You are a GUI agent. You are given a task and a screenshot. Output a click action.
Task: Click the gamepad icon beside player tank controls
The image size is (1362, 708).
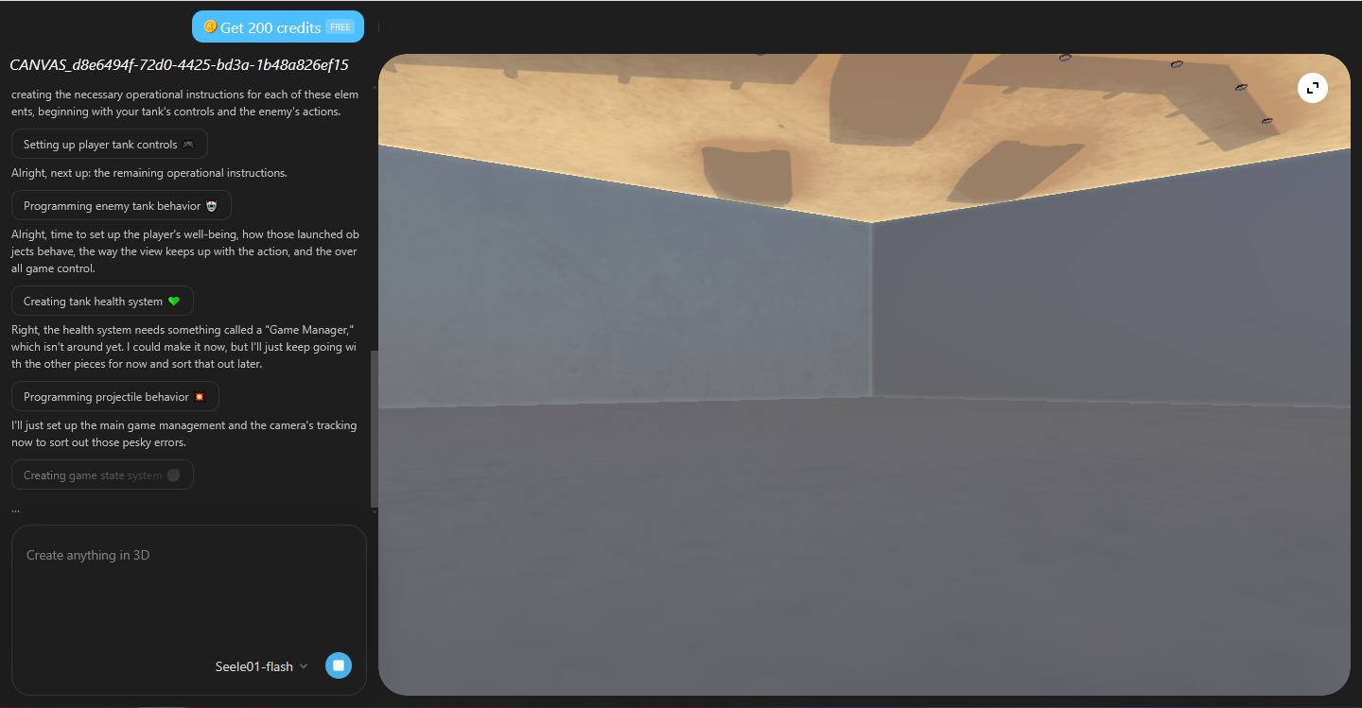click(x=188, y=145)
